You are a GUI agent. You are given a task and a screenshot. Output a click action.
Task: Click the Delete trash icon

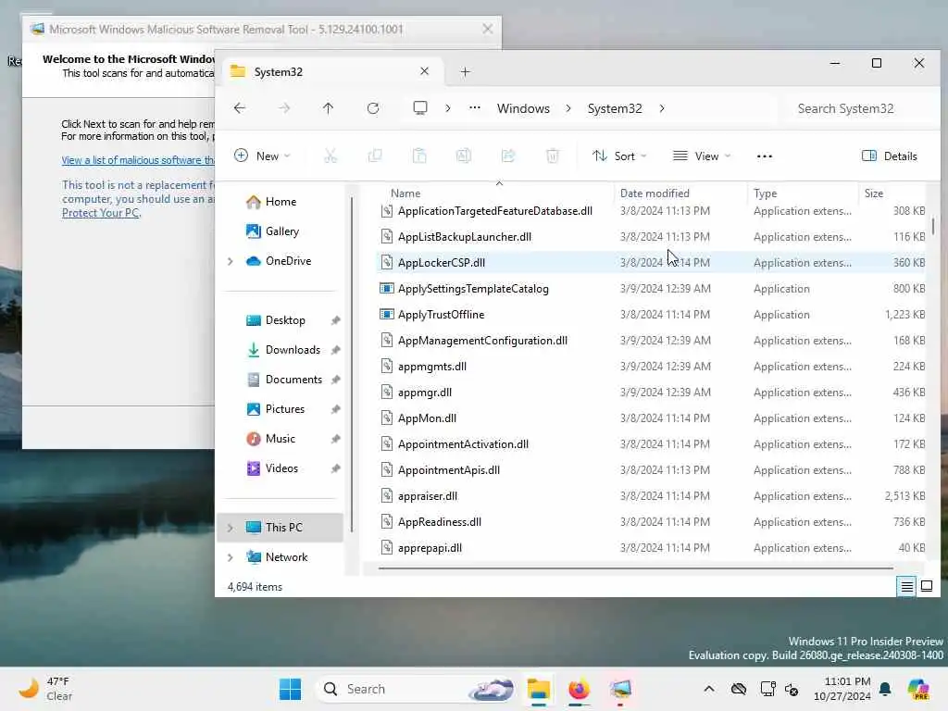point(552,156)
